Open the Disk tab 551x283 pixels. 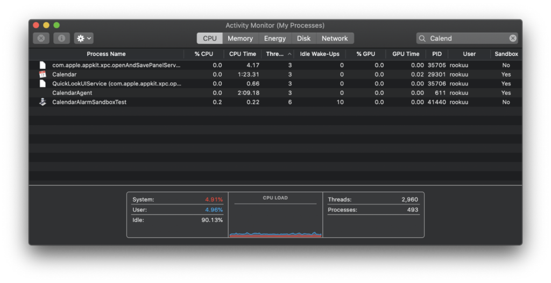click(303, 38)
